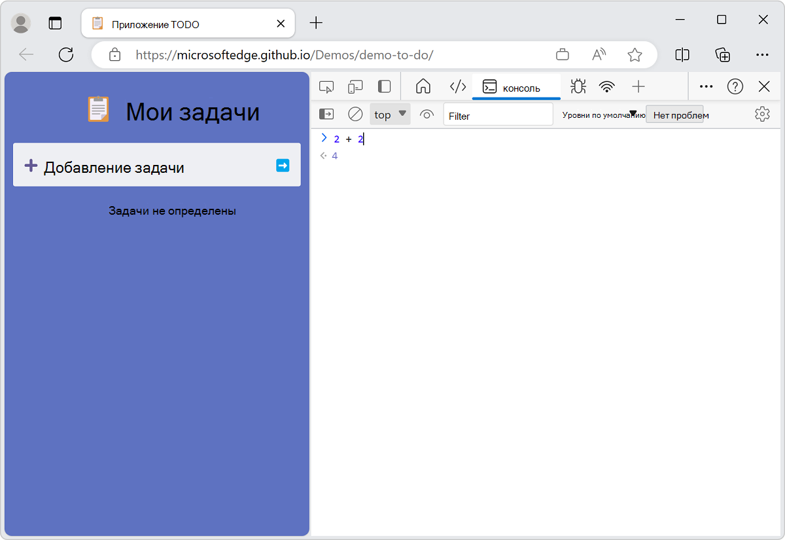This screenshot has height=540, width=785.
Task: Close the Приложение TODO tab
Action: 281,24
